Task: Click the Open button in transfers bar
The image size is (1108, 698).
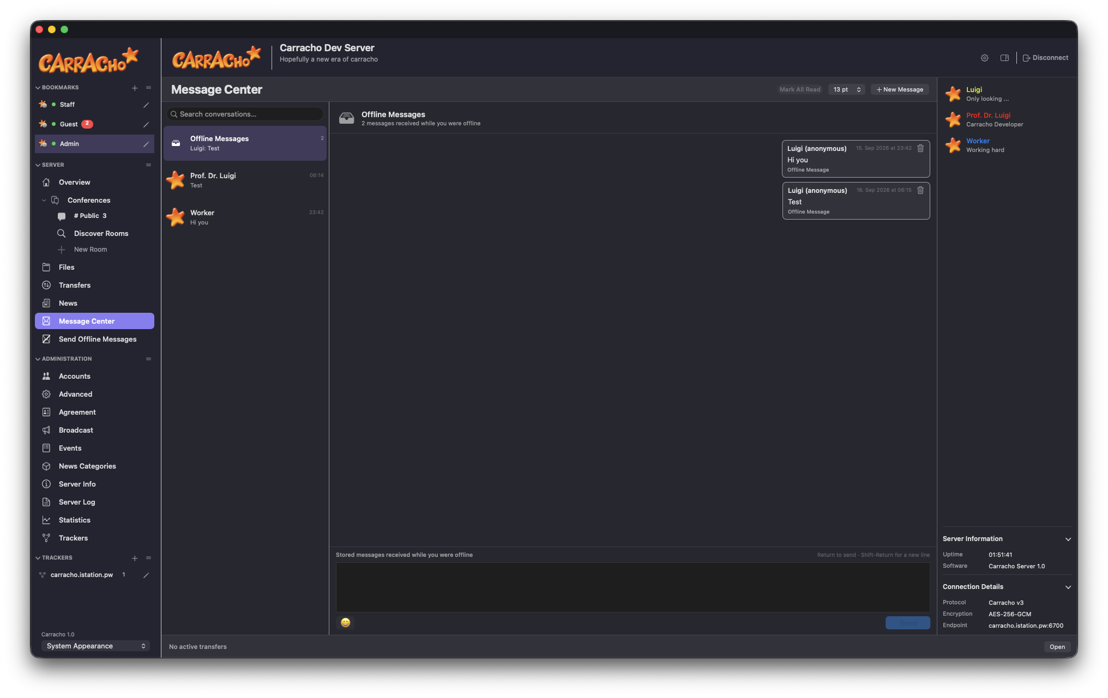Action: tap(1057, 647)
